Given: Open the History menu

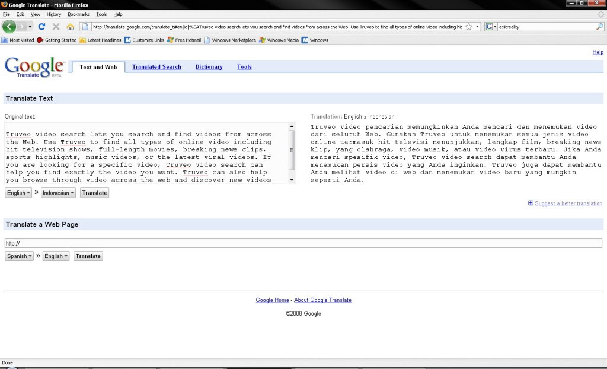Looking at the screenshot, I should click(x=54, y=14).
